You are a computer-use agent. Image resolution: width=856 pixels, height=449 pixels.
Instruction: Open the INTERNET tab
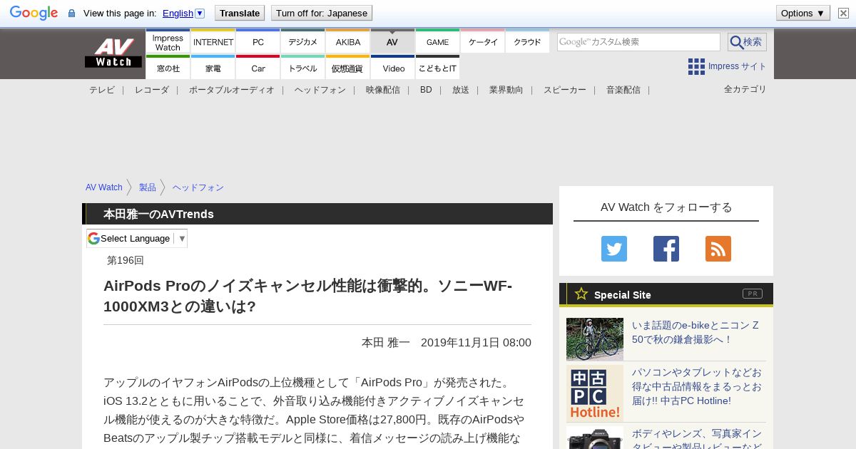(x=213, y=41)
